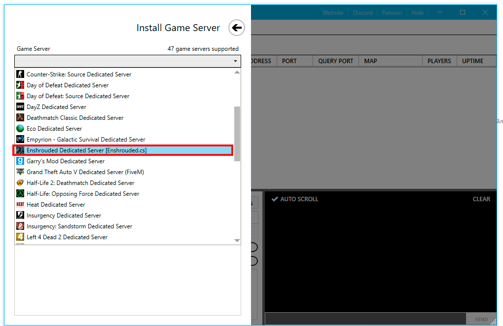
Task: Click the Half-Life 2: Deathmatch icon
Action: pos(20,183)
